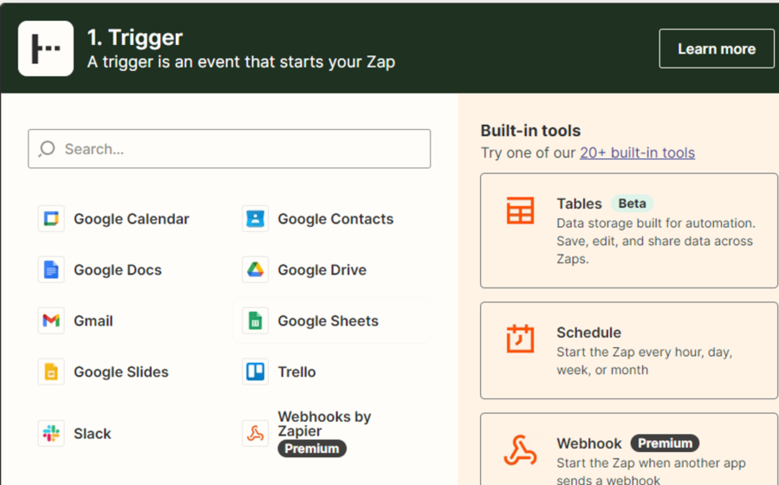Choose the Trello label

[x=296, y=372]
